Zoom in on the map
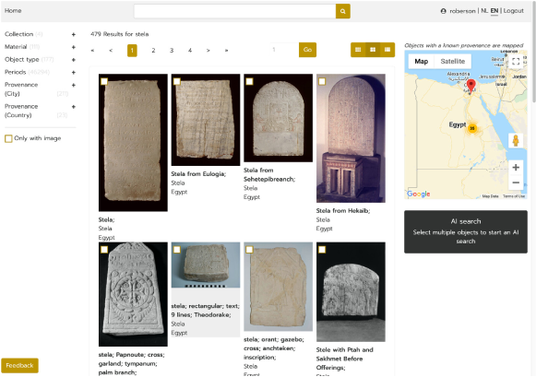536x377 pixels. point(516,168)
